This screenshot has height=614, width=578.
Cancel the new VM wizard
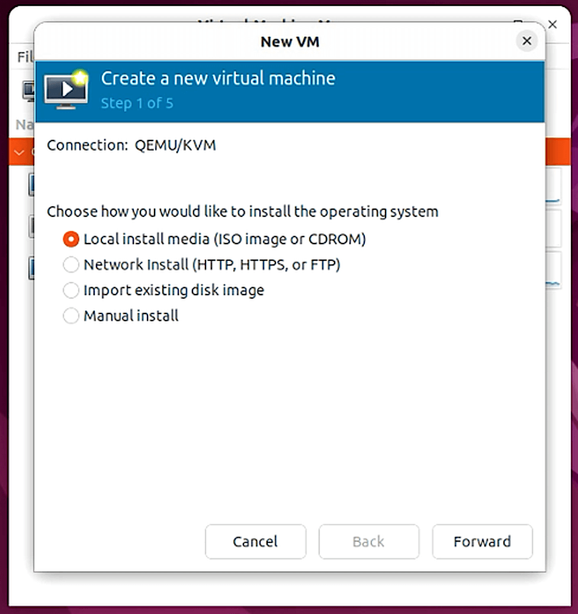[255, 541]
